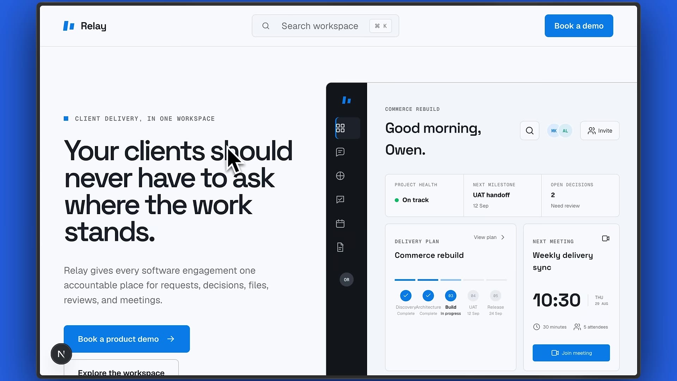Image resolution: width=677 pixels, height=381 pixels.
Task: Click the UAT handoff milestone text
Action: coord(492,195)
